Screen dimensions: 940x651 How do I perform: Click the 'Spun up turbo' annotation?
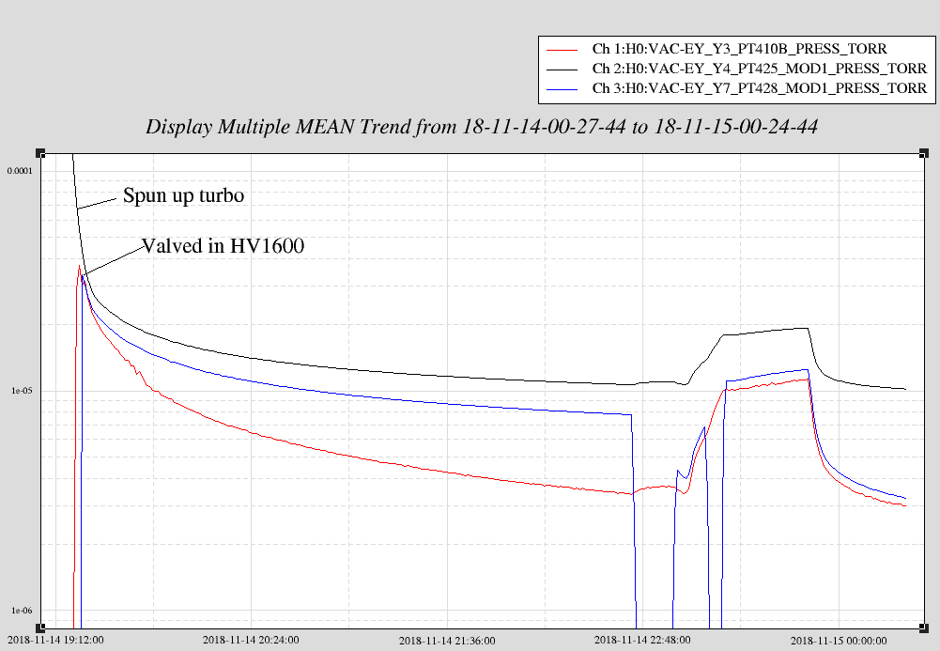point(183,195)
